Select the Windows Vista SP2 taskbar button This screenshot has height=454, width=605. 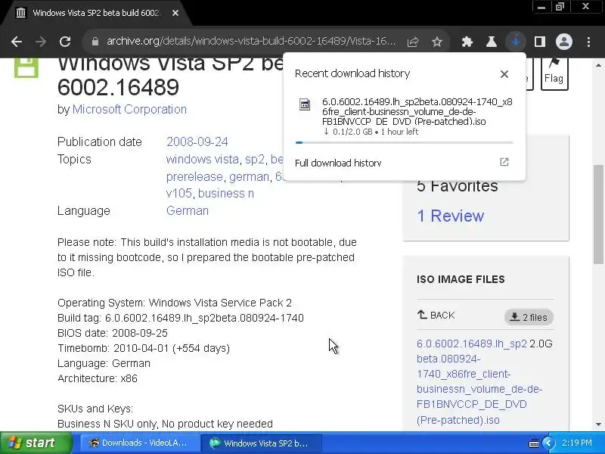point(262,443)
